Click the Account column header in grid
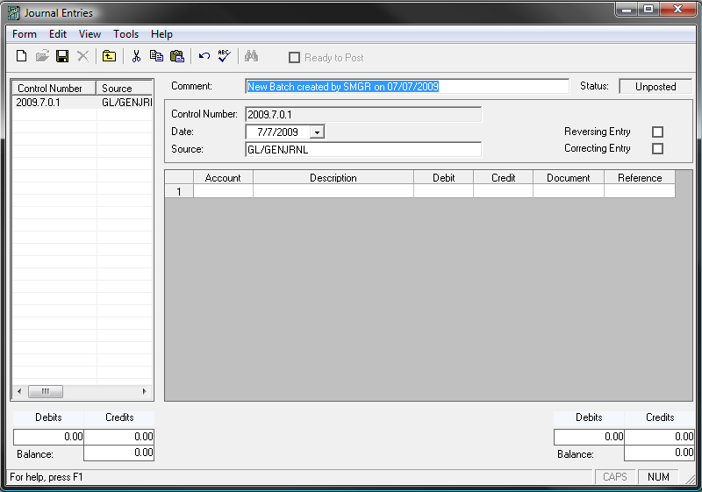The width and height of the screenshot is (702, 492). coord(223,178)
